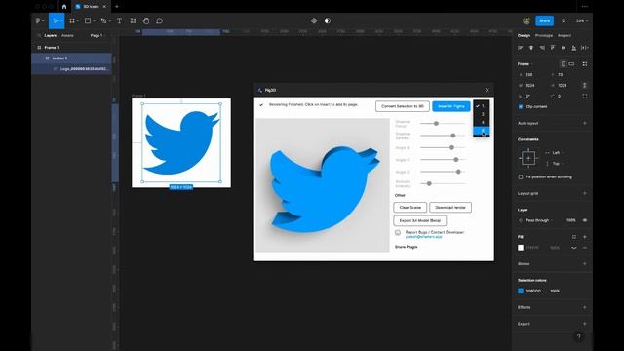Open the Frame type dropdown
This screenshot has width=624, height=351.
526,64
